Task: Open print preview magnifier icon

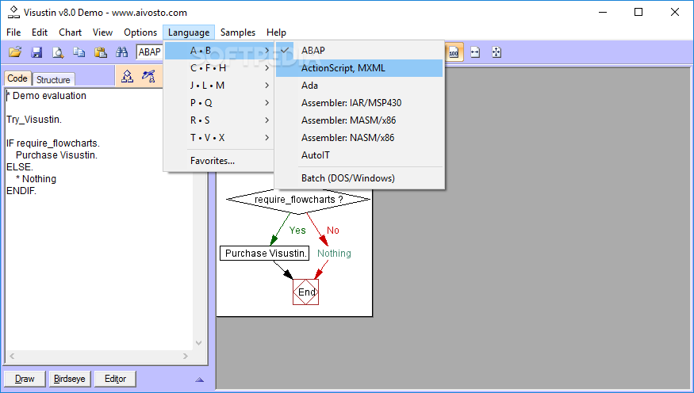Action: pyautogui.click(x=58, y=52)
